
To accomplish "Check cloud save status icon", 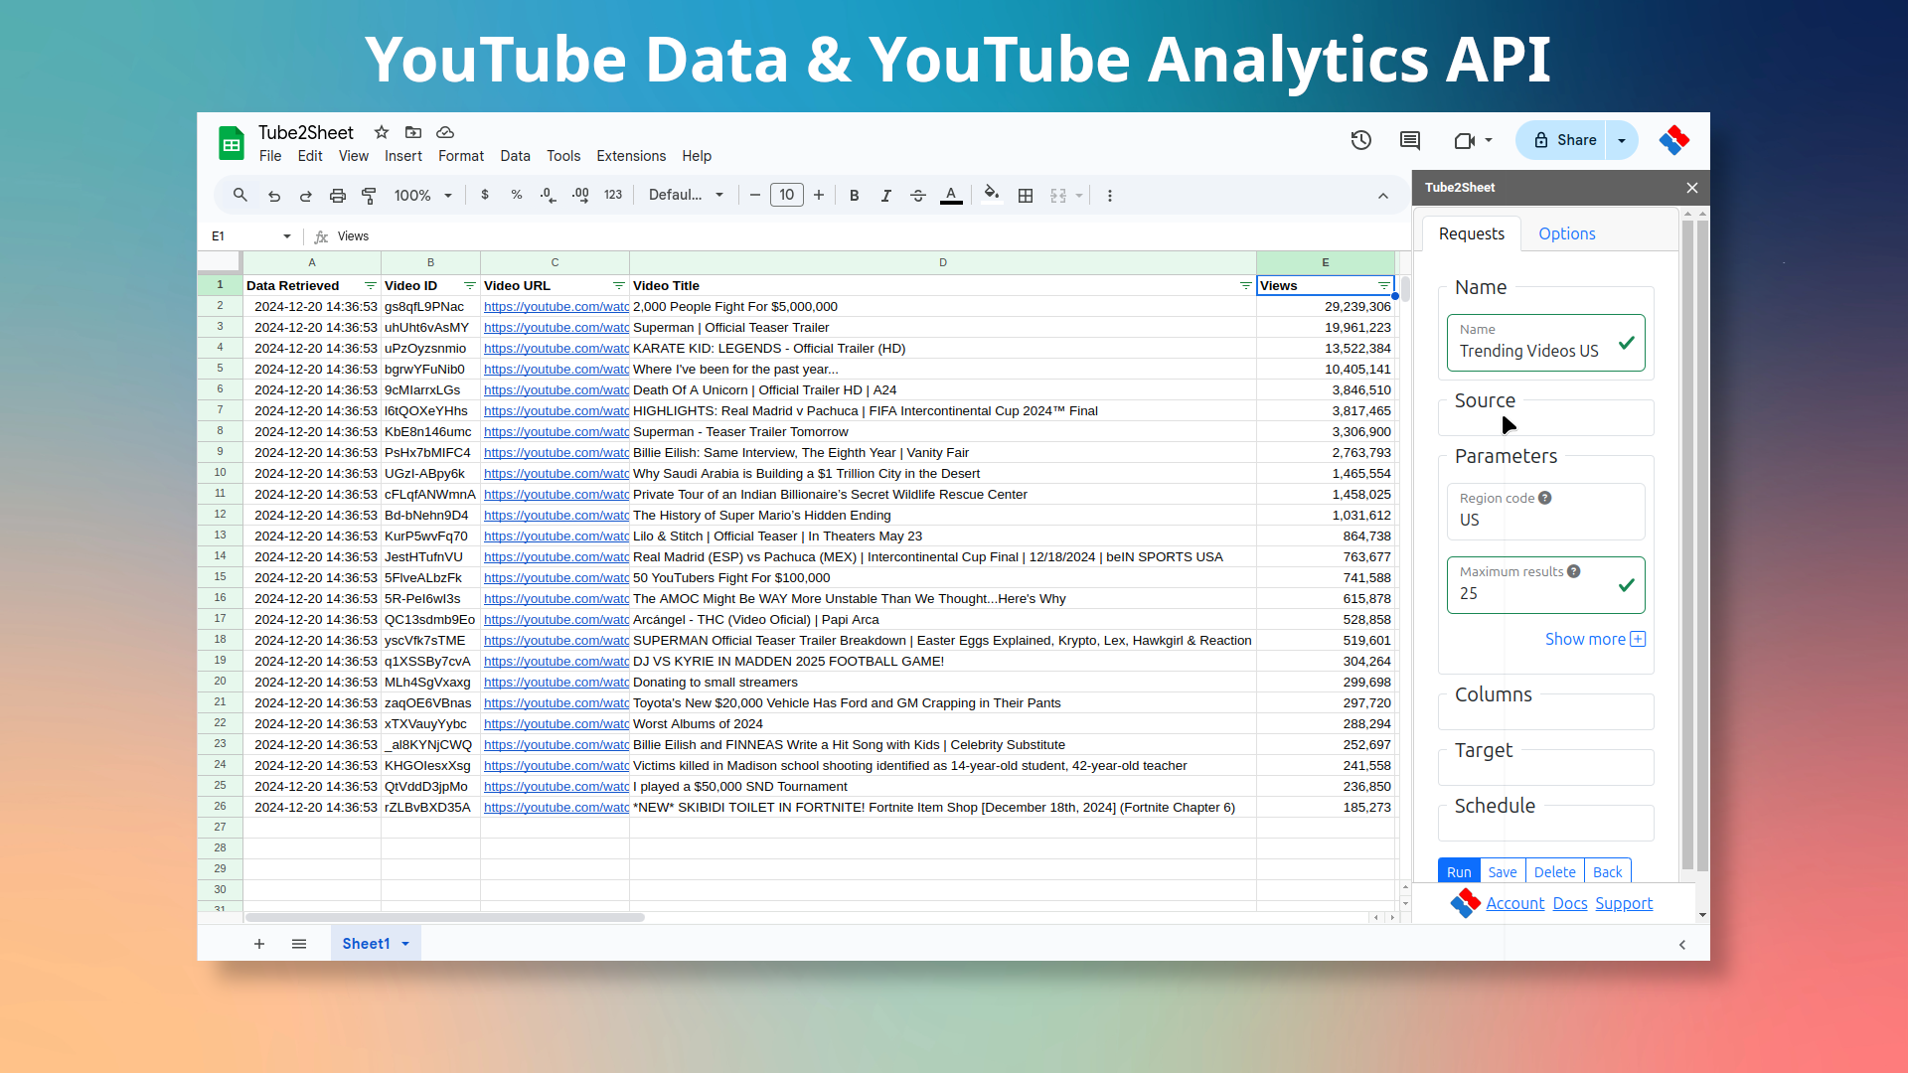I will (x=445, y=132).
